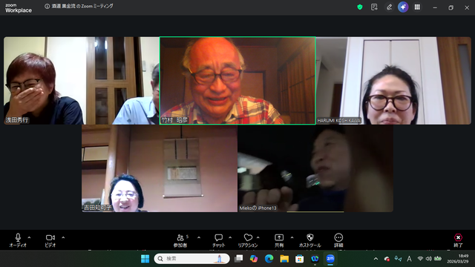Open the annotate pencil icon in title bar
The height and width of the screenshot is (267, 475).
[x=389, y=7]
